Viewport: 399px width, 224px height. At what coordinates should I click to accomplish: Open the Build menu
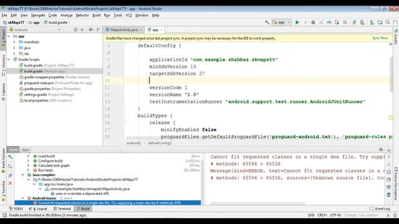(97, 15)
